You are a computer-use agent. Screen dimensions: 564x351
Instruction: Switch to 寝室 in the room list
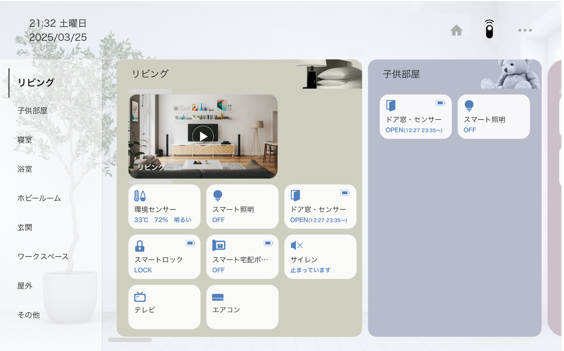(x=25, y=140)
